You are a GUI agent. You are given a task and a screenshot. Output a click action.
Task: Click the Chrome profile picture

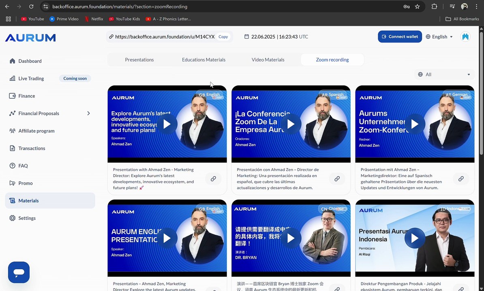[464, 6]
